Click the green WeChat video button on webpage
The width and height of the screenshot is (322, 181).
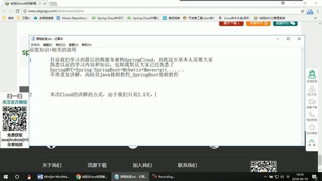[x=285, y=23]
